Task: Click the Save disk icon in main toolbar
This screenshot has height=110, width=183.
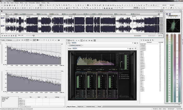Action: point(7,5)
